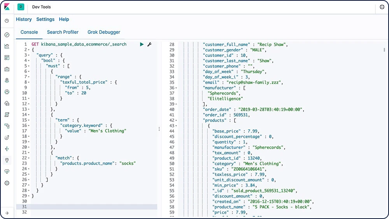The height and width of the screenshot is (219, 389).
Task: Collapse fold arrow at line 21
Action: pyautogui.click(x=28, y=153)
